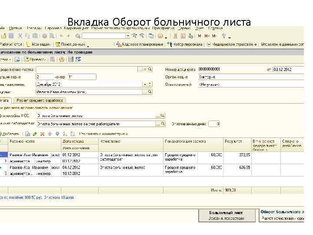Click the copy row icon above table
Image resolution: width=313 pixels, height=235 pixels.
[x=27, y=134]
